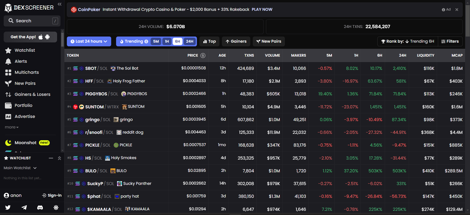This screenshot has width=470, height=215.
Task: Select the 6H trending timeframe
Action: coord(177,41)
